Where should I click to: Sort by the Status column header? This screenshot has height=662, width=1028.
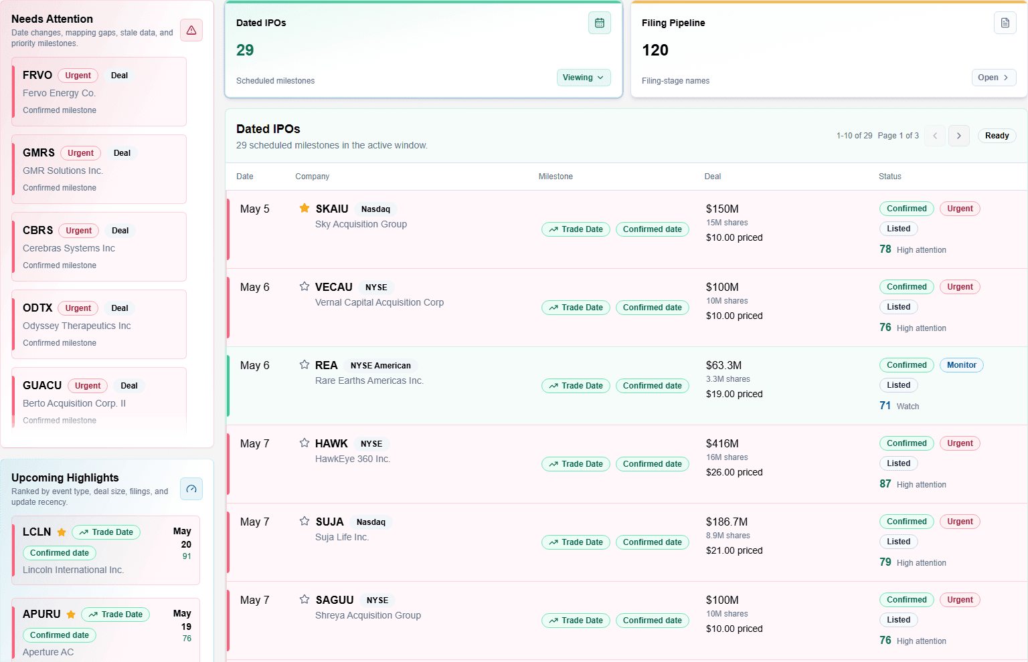pos(890,177)
